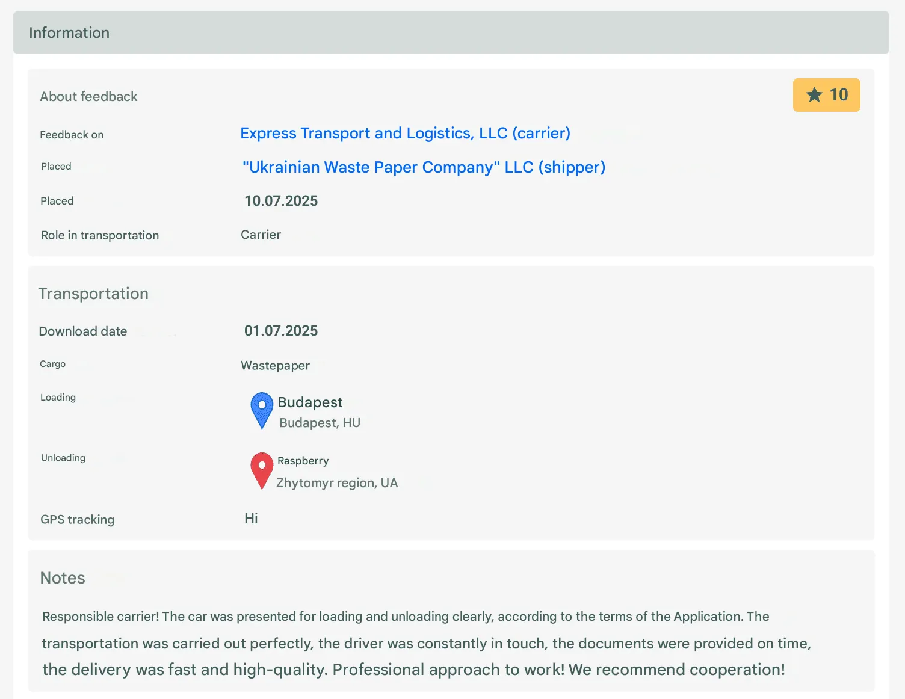Click the star icon in rating badge
905x699 pixels.
(814, 95)
